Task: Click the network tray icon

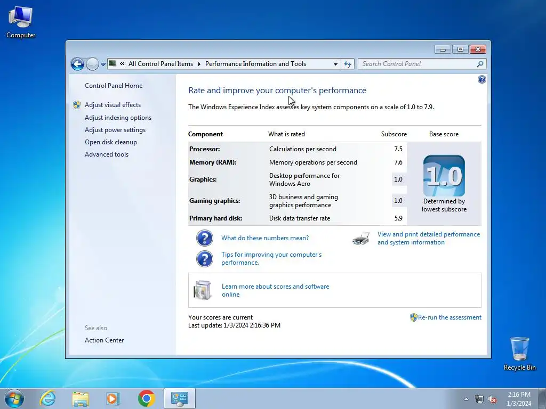Action: 479,399
